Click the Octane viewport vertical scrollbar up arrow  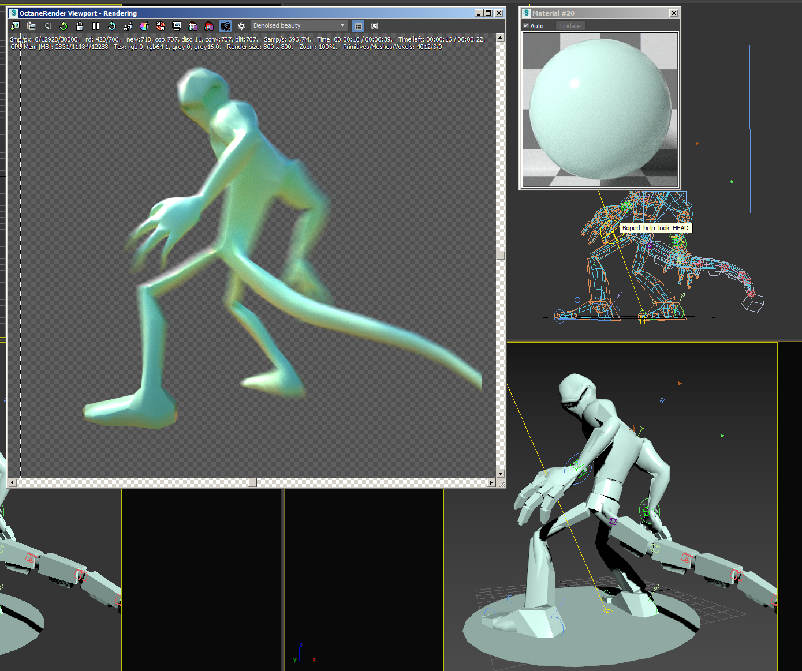tap(500, 37)
